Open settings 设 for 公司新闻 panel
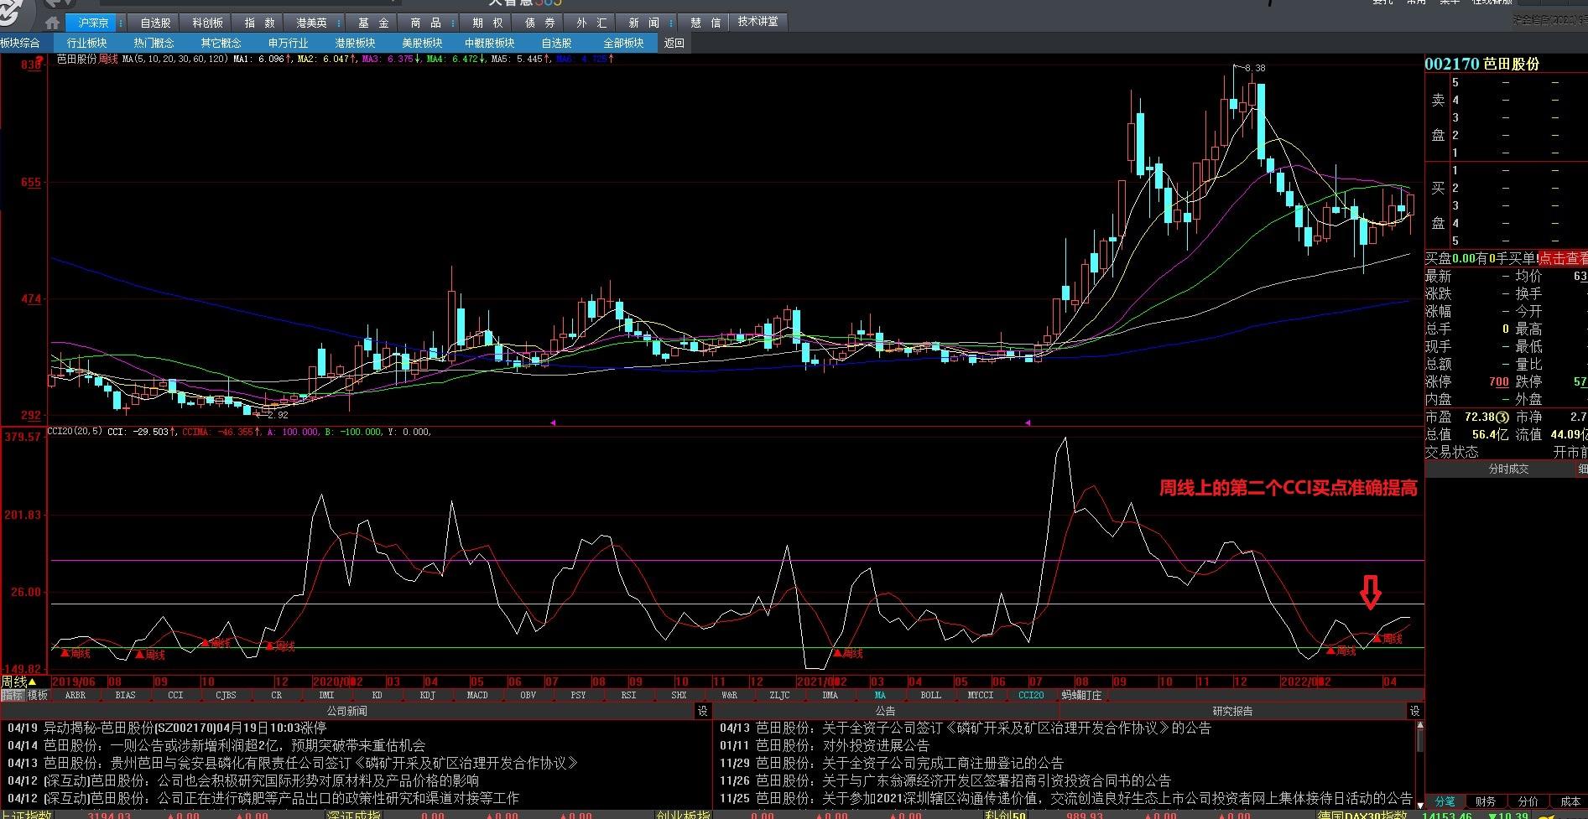Viewport: 1588px width, 819px height. click(x=703, y=711)
